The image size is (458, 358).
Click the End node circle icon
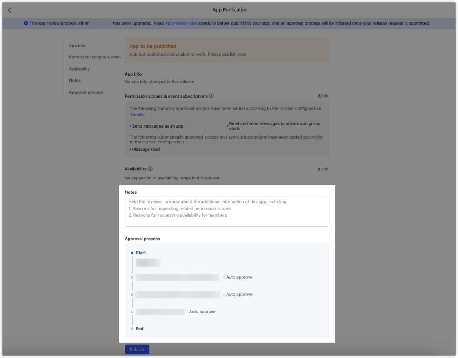point(132,328)
